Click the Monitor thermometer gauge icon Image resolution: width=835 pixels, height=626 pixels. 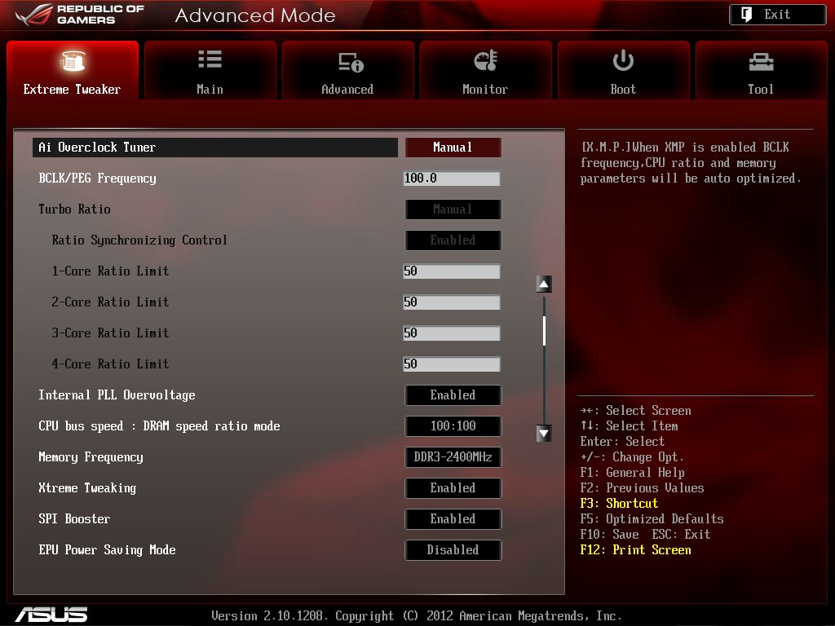[485, 61]
